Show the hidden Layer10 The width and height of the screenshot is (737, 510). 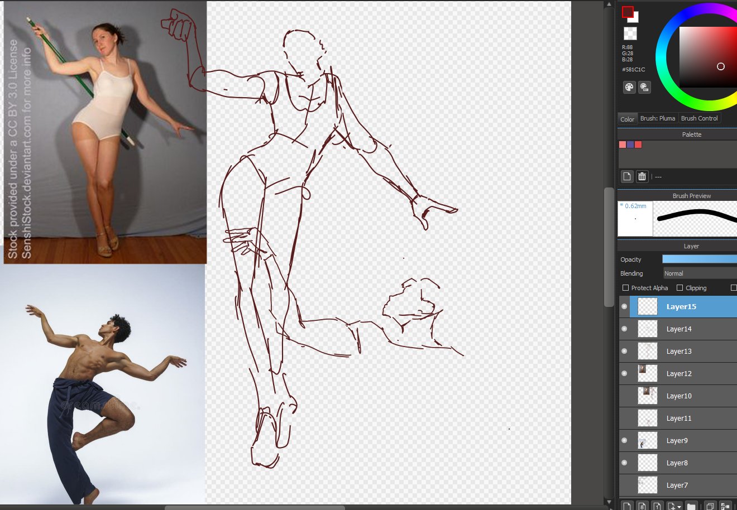[624, 396]
